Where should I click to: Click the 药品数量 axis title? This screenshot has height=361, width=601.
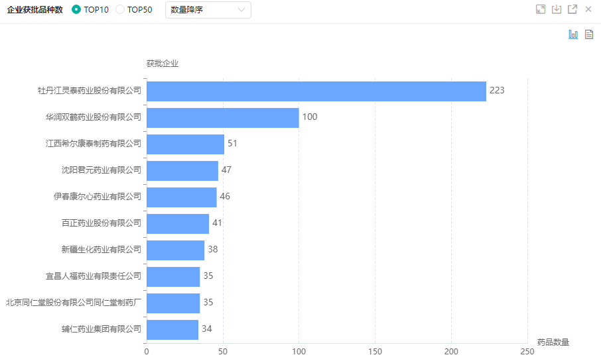coord(553,342)
